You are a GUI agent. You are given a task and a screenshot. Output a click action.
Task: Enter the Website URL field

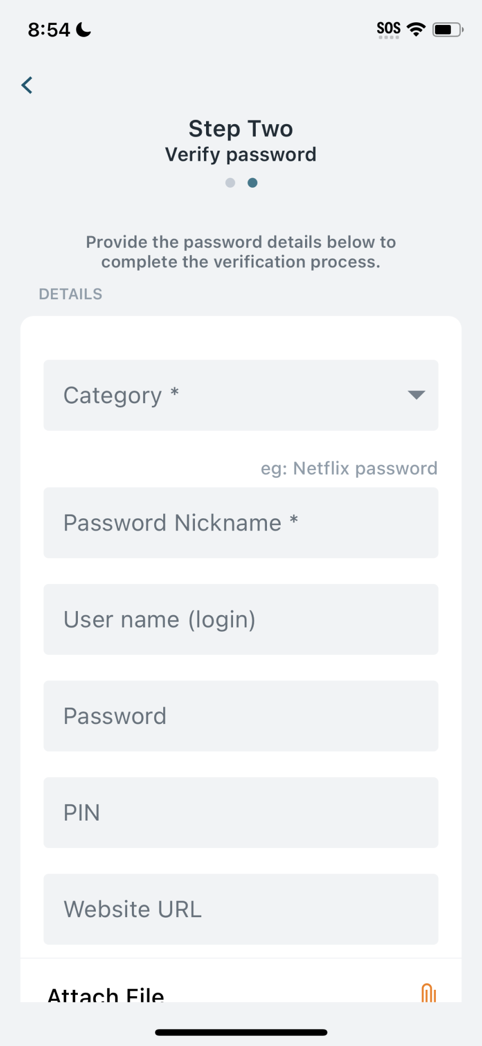click(x=240, y=909)
